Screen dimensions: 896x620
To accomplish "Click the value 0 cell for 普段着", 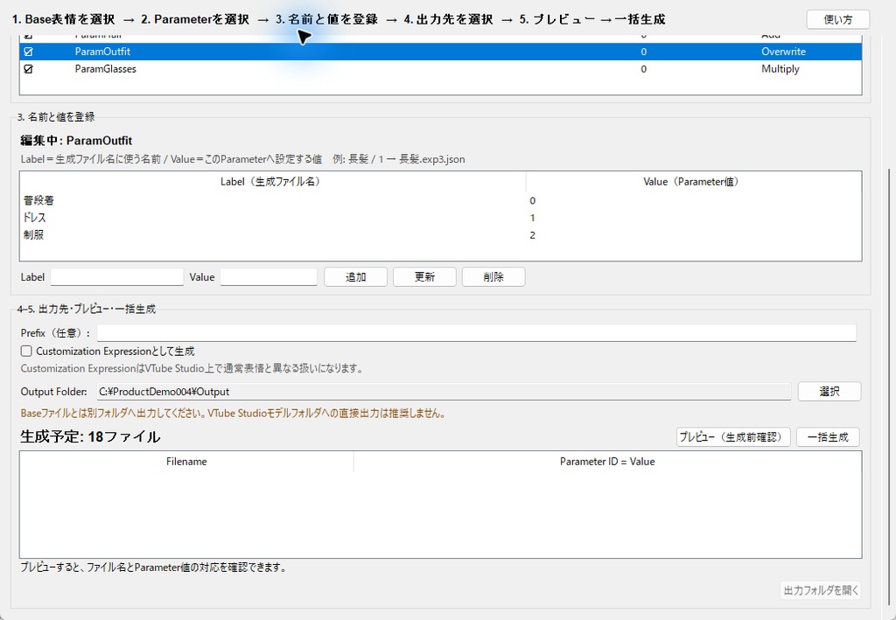I will tap(533, 200).
